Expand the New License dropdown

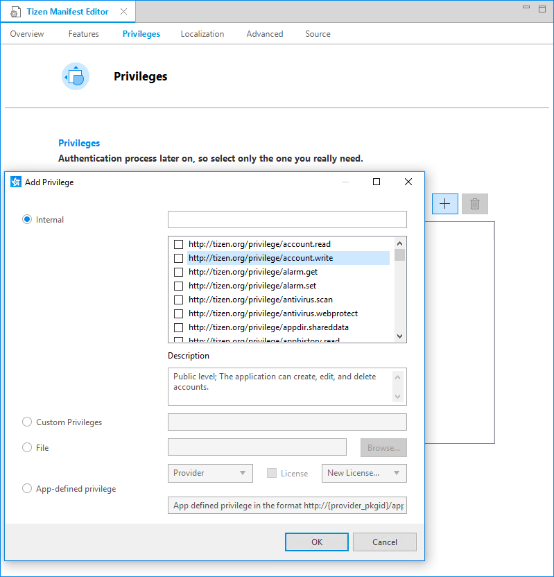pos(364,473)
